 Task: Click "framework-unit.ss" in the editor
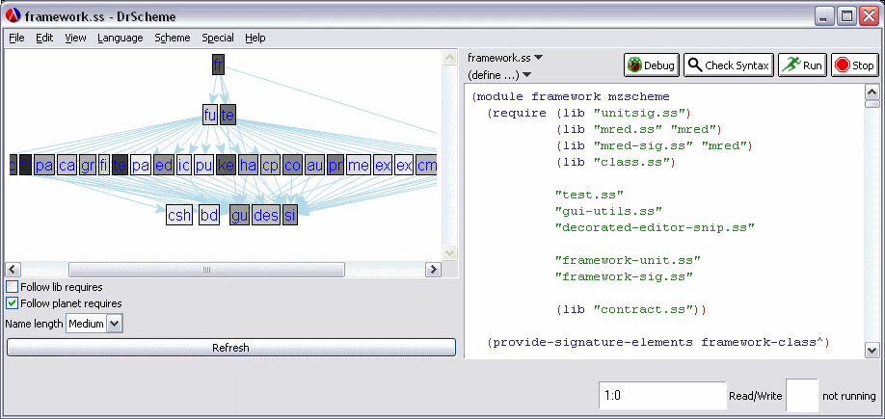[x=629, y=260]
